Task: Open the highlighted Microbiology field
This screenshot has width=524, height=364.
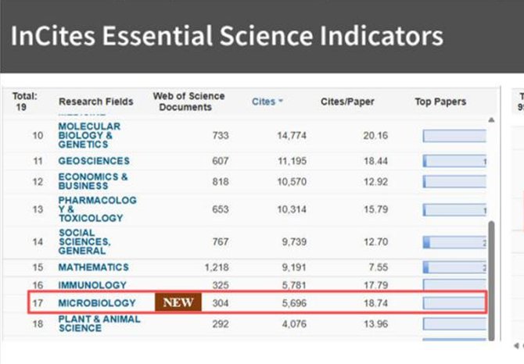Action: [x=97, y=303]
